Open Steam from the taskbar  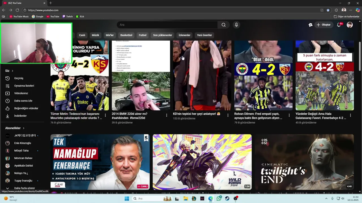(227, 198)
